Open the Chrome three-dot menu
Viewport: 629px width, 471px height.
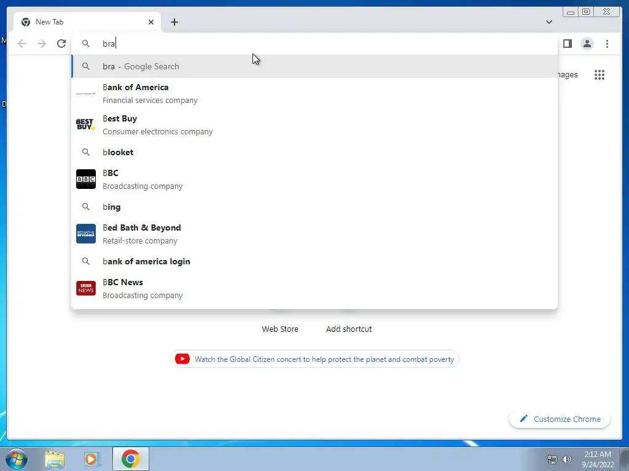click(607, 44)
